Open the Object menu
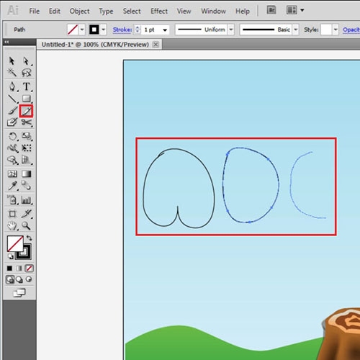Viewport: 360px width, 360px height. click(79, 11)
